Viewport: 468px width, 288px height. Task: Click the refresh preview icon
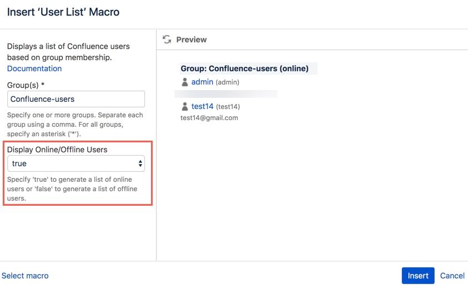pyautogui.click(x=167, y=39)
